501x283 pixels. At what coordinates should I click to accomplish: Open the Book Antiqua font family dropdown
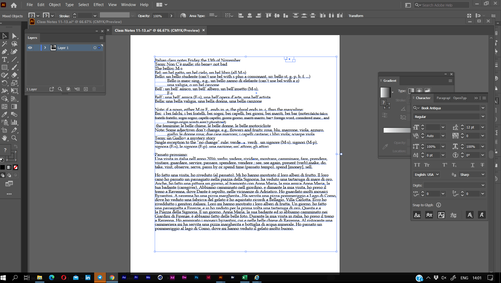(483, 108)
